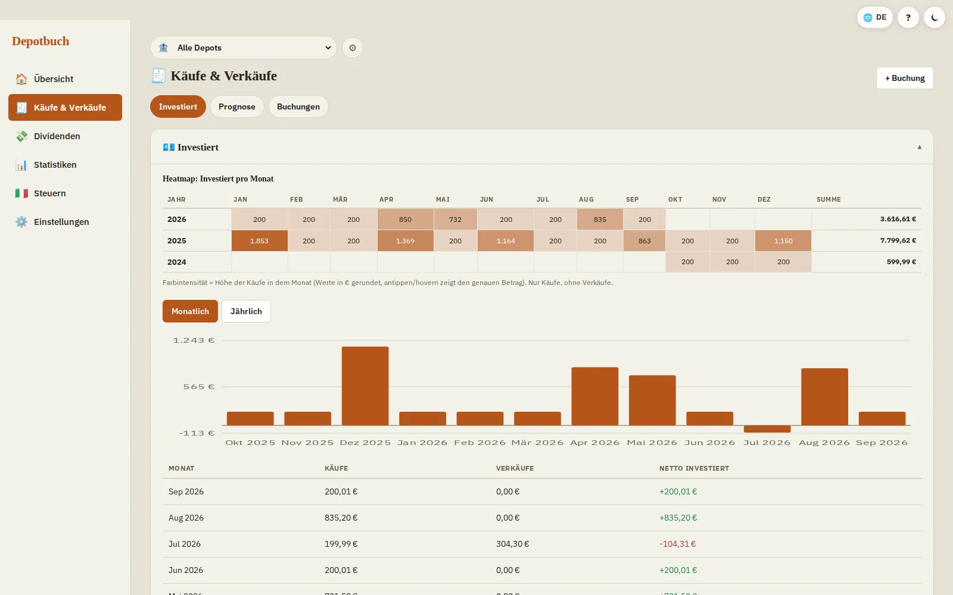
Task: Open the help question mark button
Action: coord(908,17)
